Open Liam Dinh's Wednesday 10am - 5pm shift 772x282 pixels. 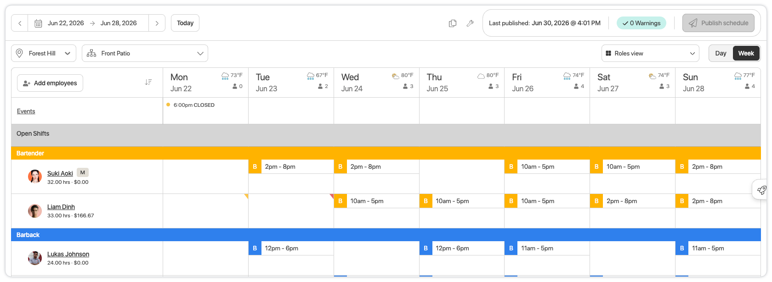click(x=376, y=201)
